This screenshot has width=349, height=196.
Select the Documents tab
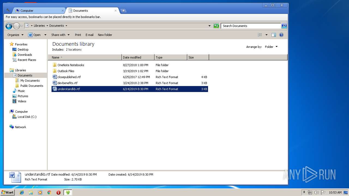pyautogui.click(x=92, y=11)
